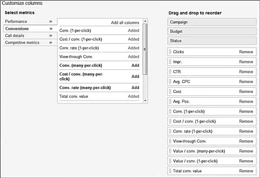
Task: Grab the drag handle beside Clicks
Action: [x=170, y=52]
